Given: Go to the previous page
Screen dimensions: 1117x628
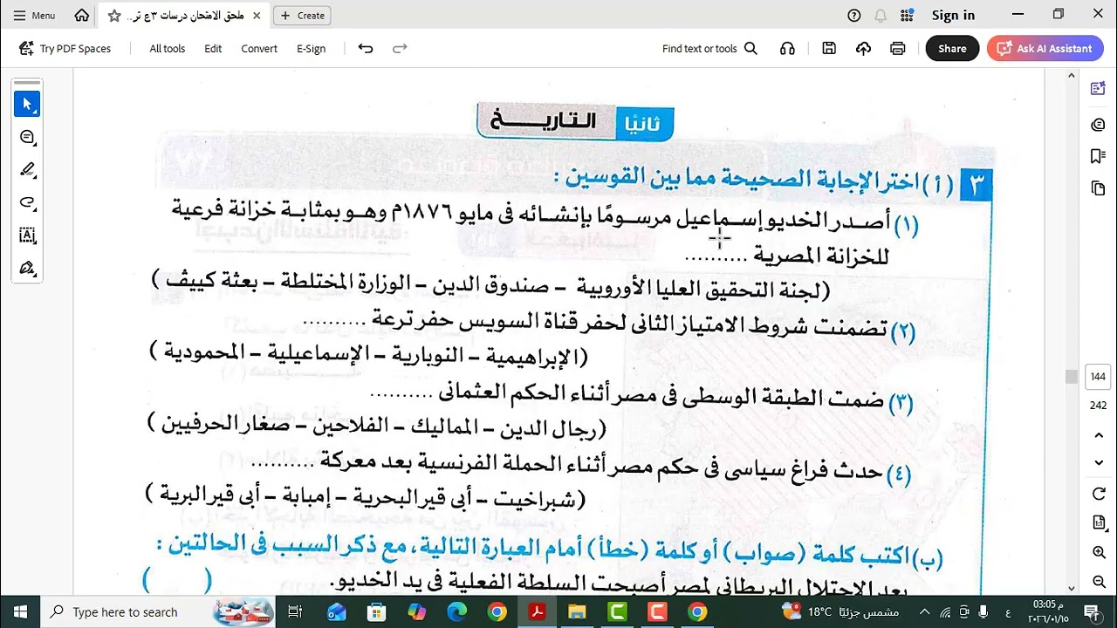Looking at the screenshot, I should (x=1099, y=435).
